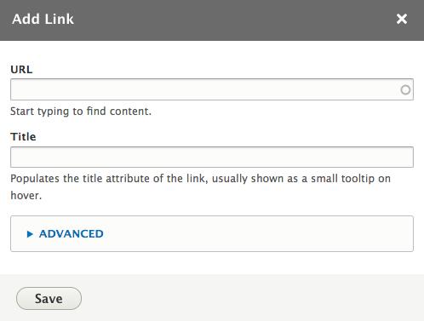The width and height of the screenshot is (424, 321).
Task: Close the Add Link dialog
Action: pyautogui.click(x=402, y=19)
